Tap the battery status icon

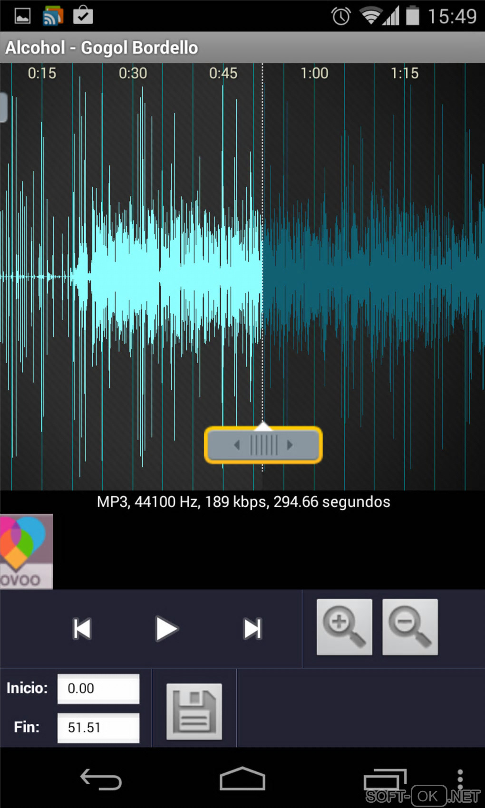(413, 15)
